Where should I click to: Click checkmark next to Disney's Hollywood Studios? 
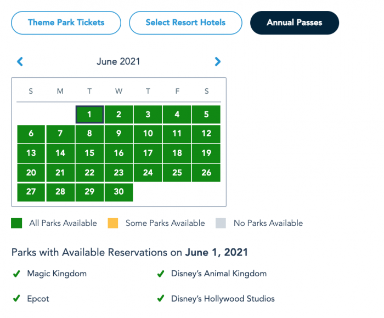point(161,298)
